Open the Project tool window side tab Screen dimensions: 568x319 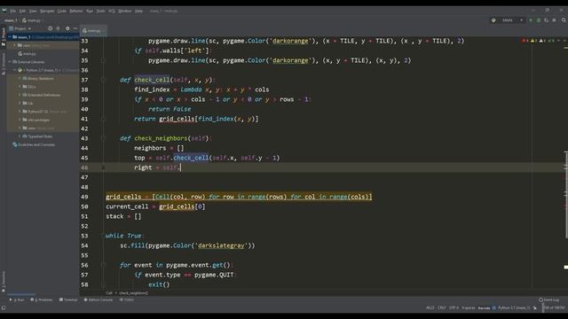pyautogui.click(x=4, y=37)
